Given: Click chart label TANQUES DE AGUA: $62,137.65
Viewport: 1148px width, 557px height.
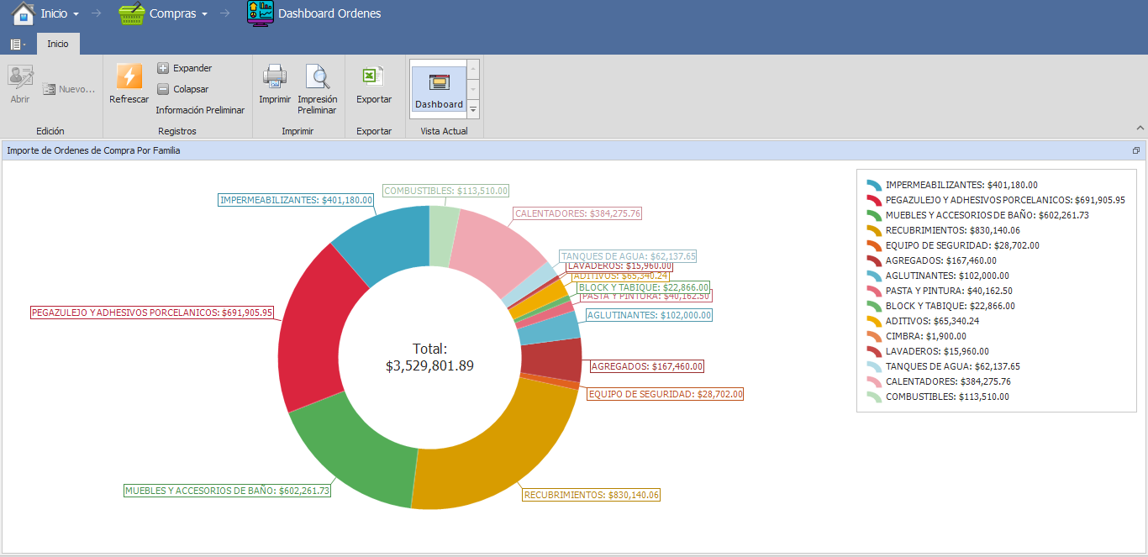Looking at the screenshot, I should [x=628, y=256].
